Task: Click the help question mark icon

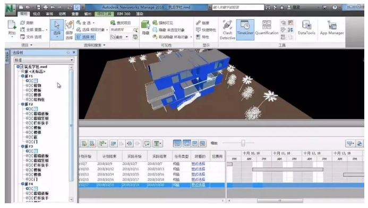Action: pos(335,7)
